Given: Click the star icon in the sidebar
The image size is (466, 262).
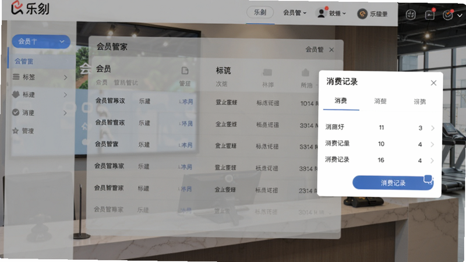Looking at the screenshot, I should click(x=16, y=130).
